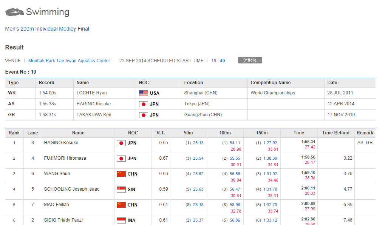
Task: Click Indonesia flag in SIDIQ row
Action: 121,220
